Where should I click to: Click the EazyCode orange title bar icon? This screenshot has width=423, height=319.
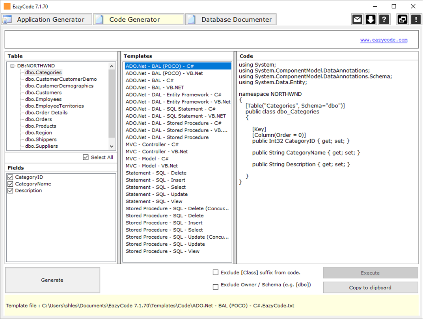point(7,6)
